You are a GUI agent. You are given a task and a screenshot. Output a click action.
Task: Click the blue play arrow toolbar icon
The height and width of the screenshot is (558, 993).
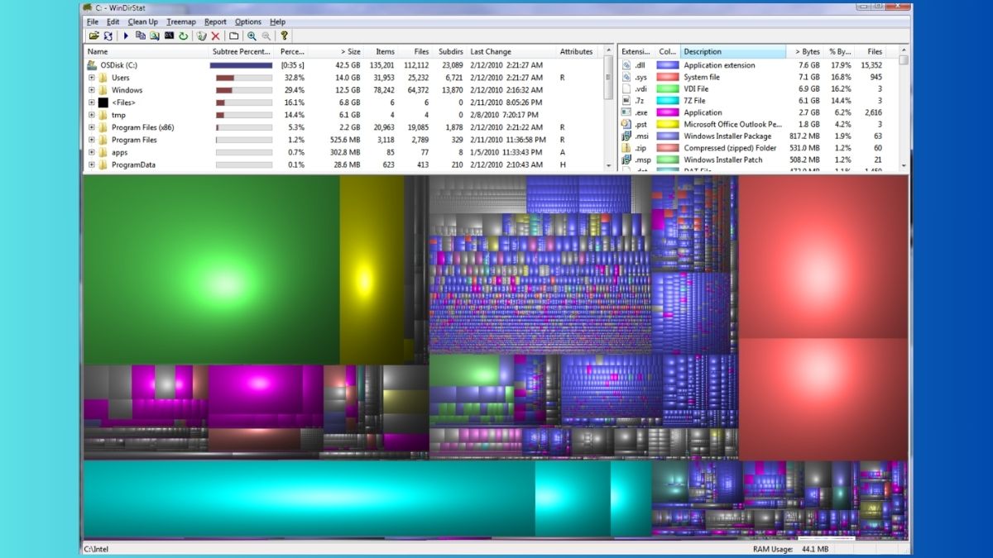[126, 36]
